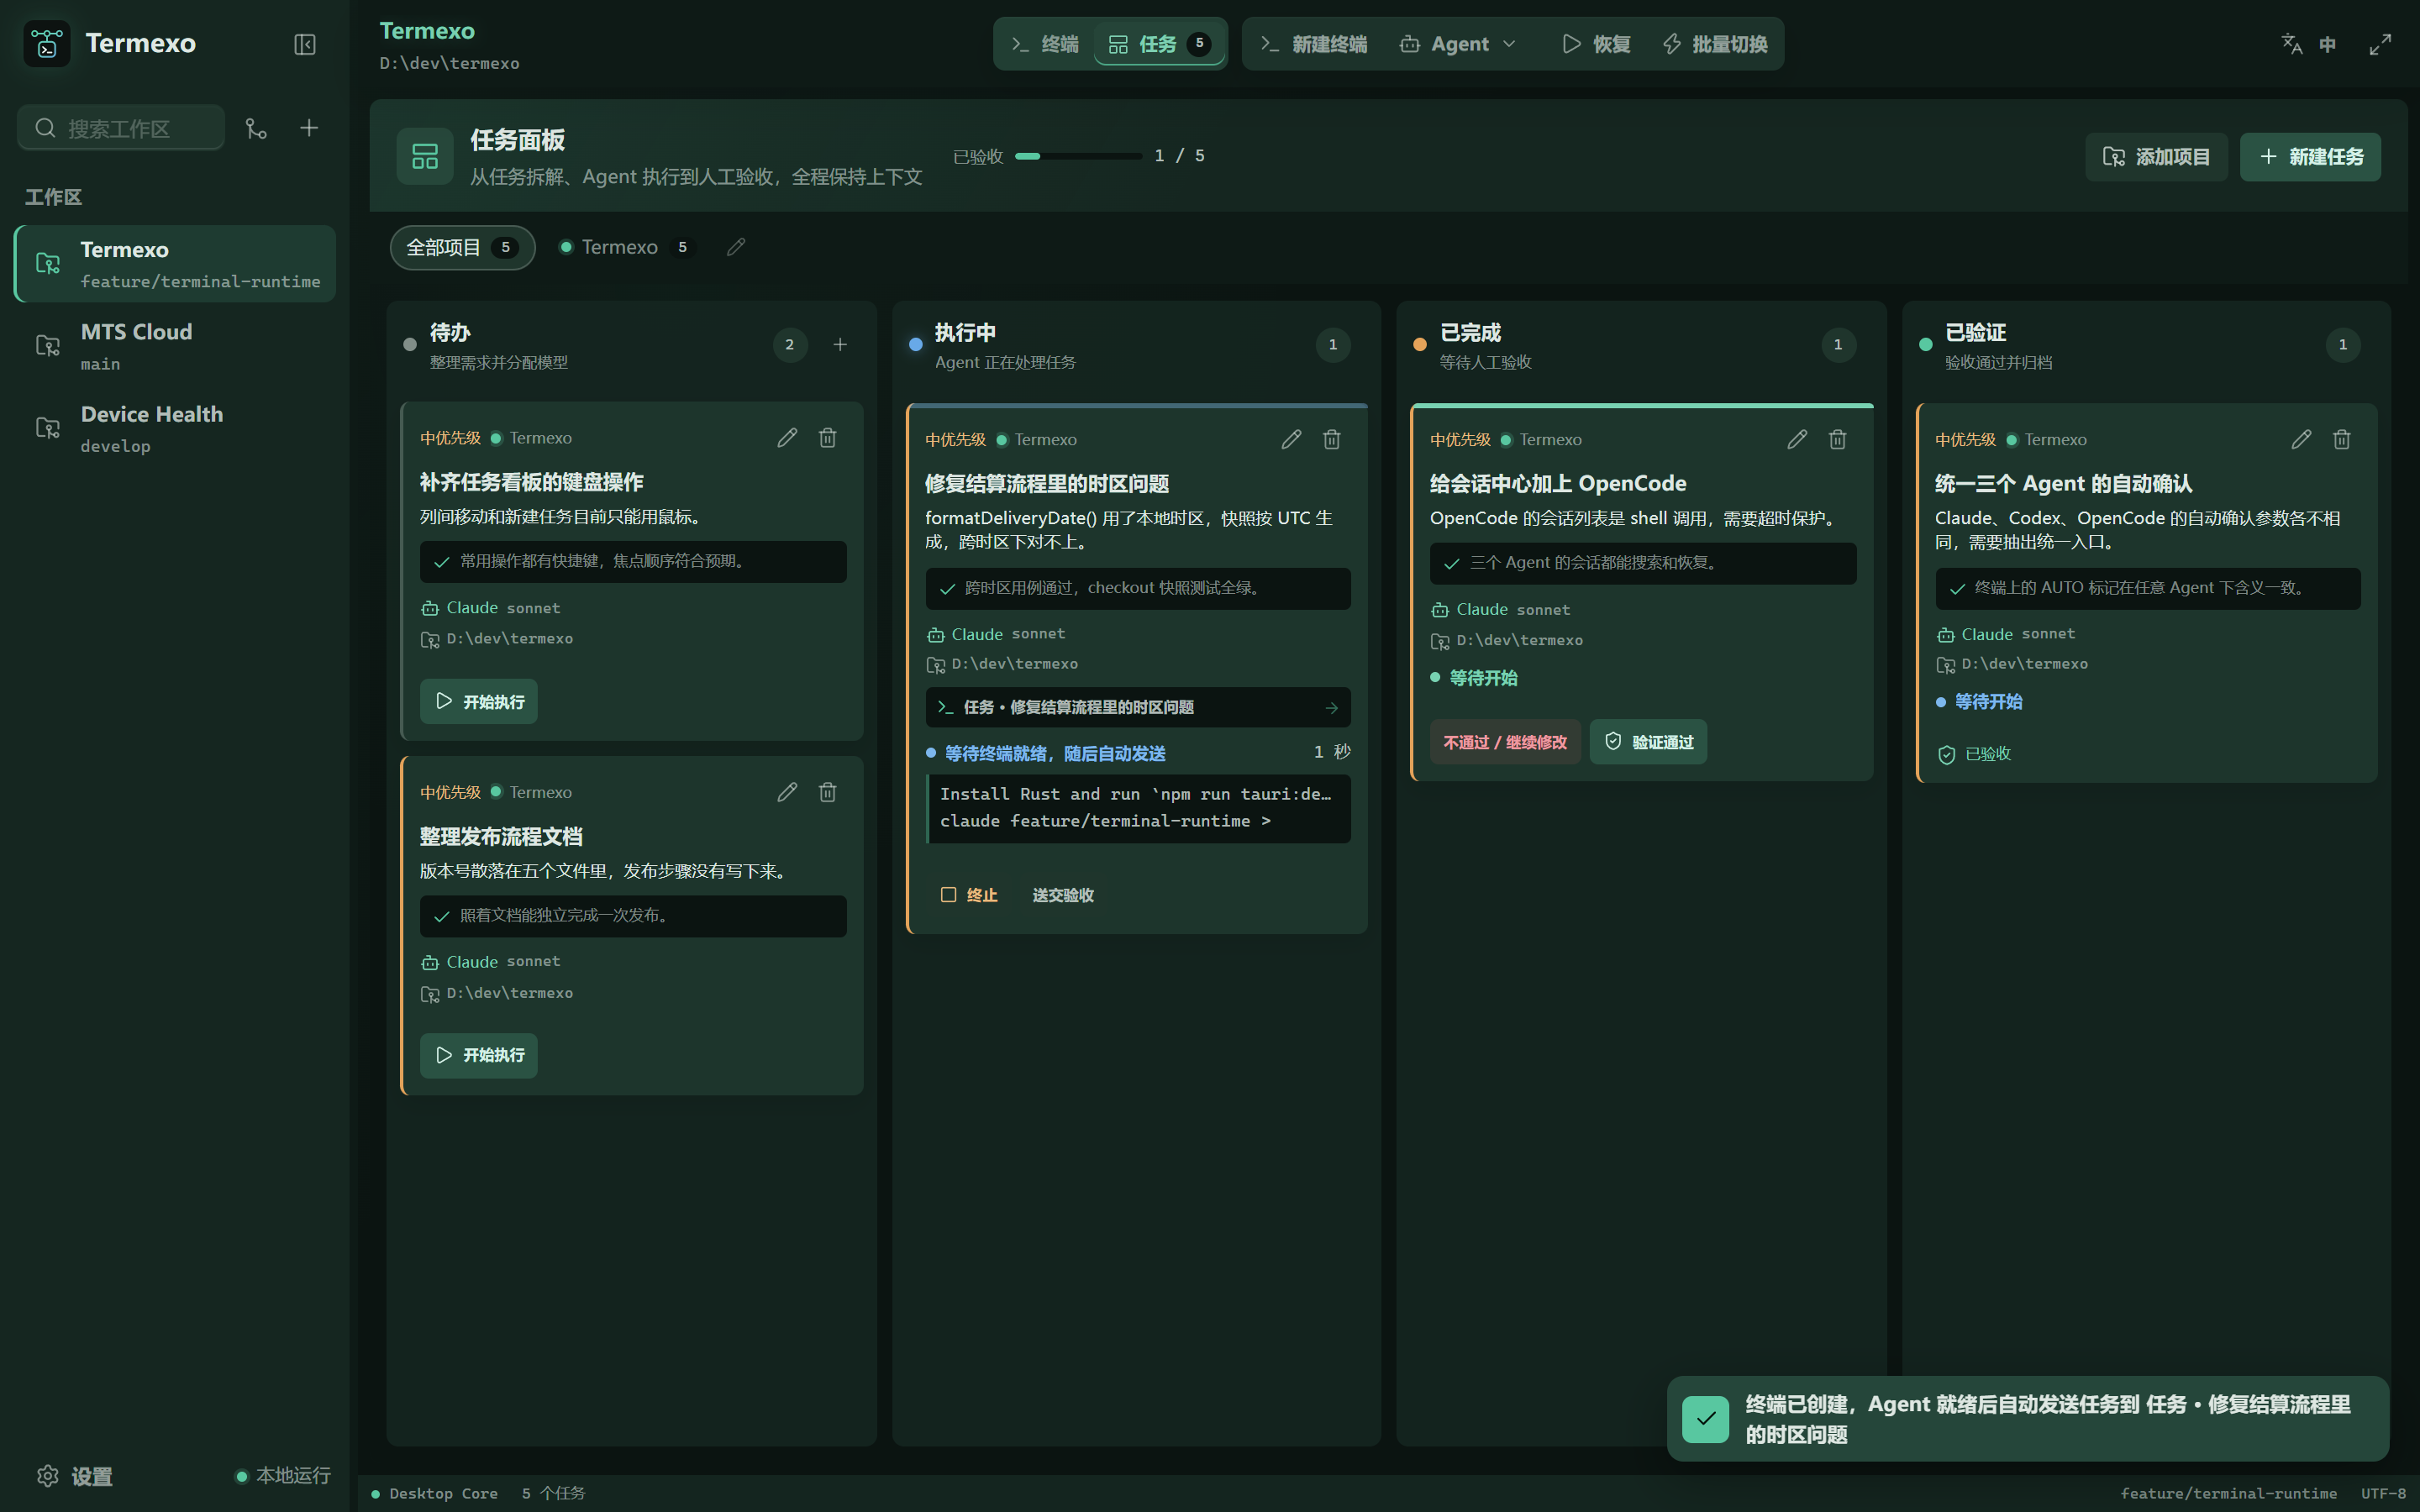Click feature/terminal-runtime in status bar
This screenshot has height=1512, width=2420.
coord(2228,1494)
